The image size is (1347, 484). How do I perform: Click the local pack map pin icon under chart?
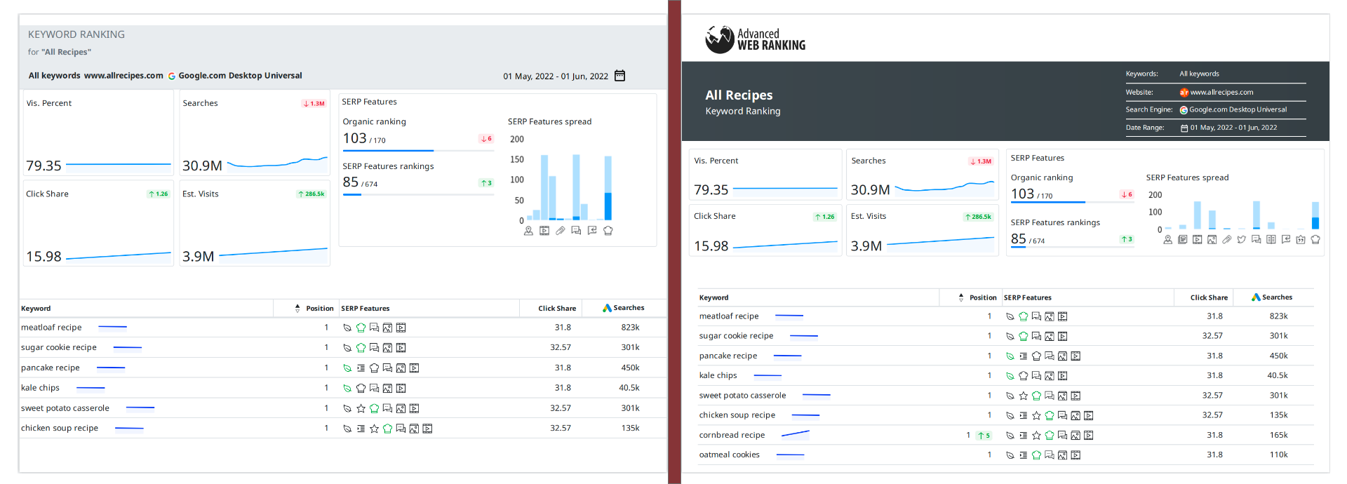click(x=528, y=230)
